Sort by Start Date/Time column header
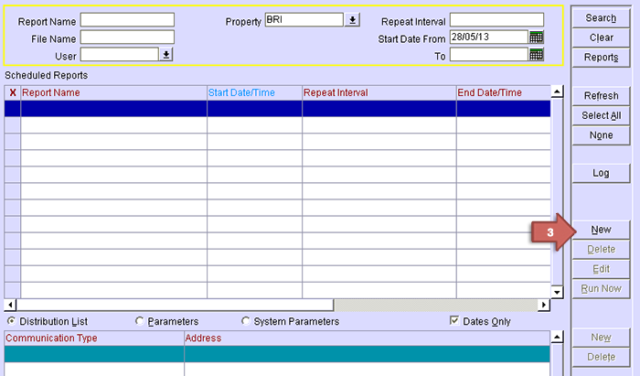This screenshot has width=640, height=376. pos(255,92)
